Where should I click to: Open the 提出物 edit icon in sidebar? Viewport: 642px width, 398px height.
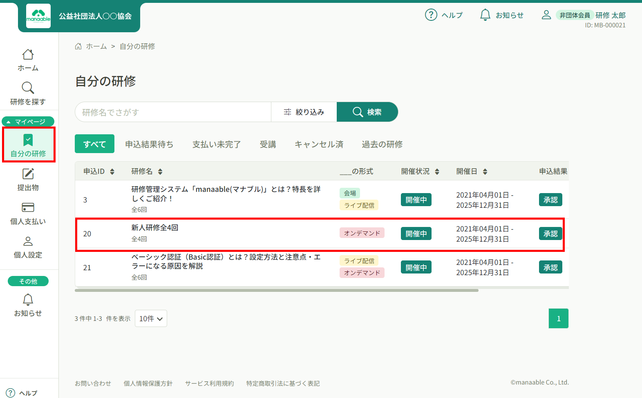pos(28,174)
